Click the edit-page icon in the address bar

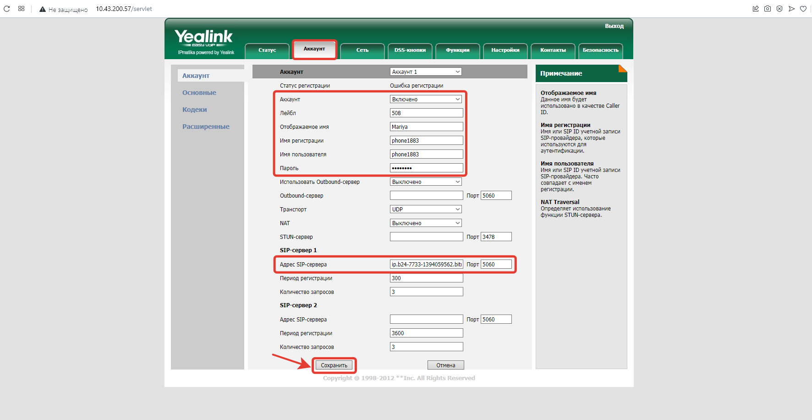[756, 9]
